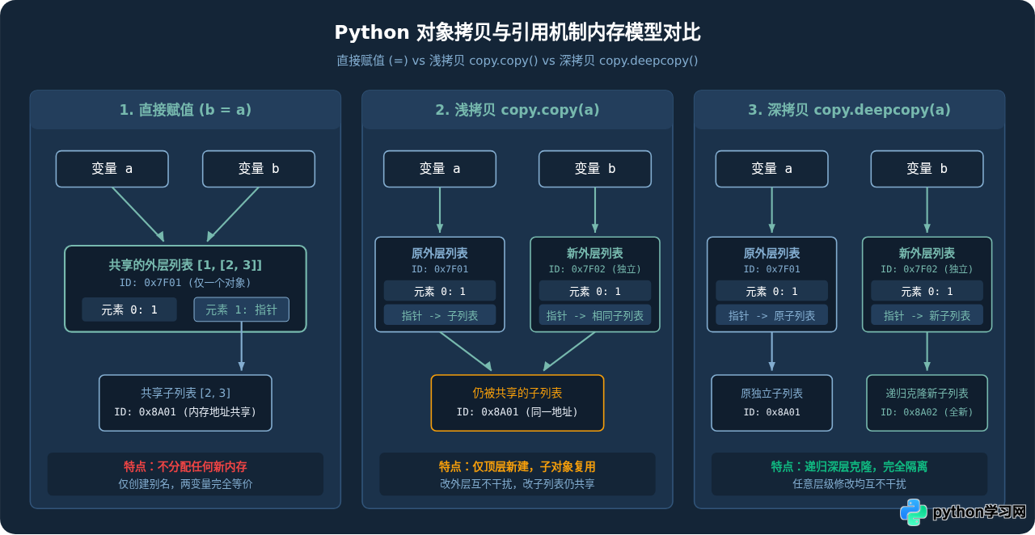Viewport: 1035px width, 535px height.
Task: Click "ID: 0x7F01 (仅一个对象)" text
Action: 185,283
